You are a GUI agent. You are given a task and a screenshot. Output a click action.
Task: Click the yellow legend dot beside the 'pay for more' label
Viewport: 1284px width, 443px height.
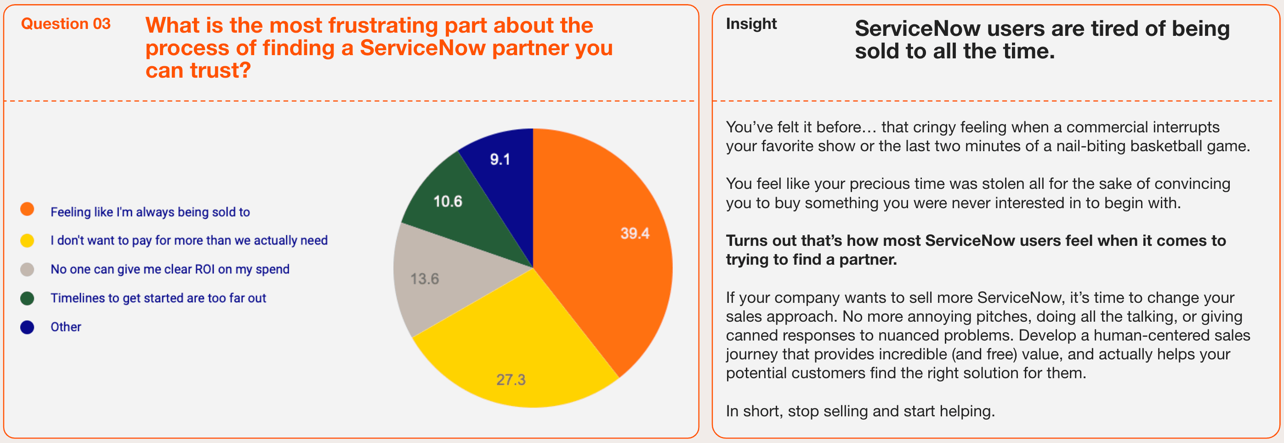coord(27,241)
